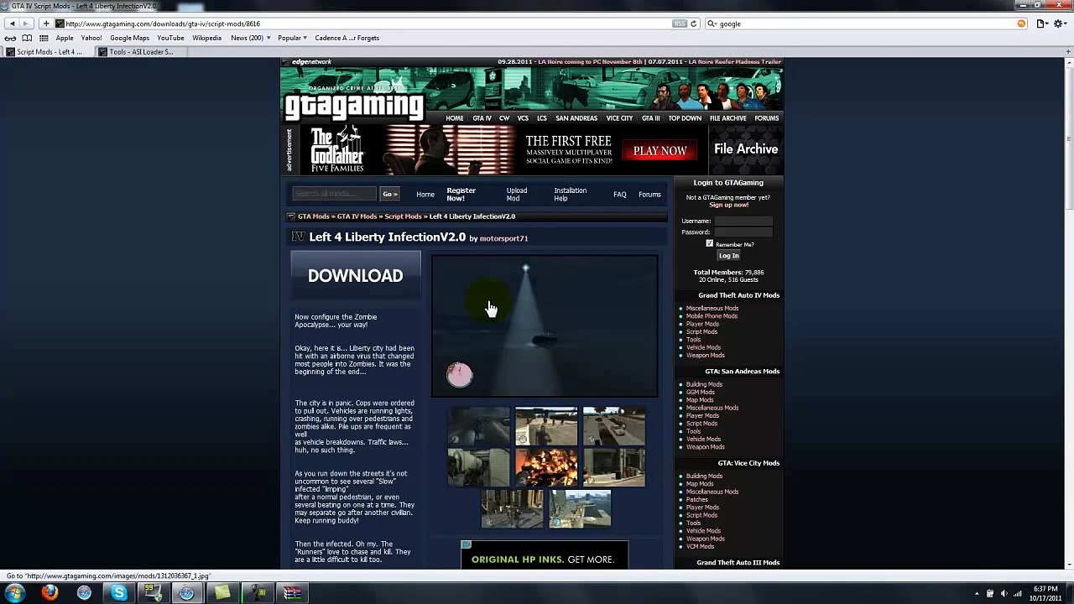This screenshot has height=604, width=1074.
Task: Open the Wikipedia bookmark
Action: pos(206,38)
